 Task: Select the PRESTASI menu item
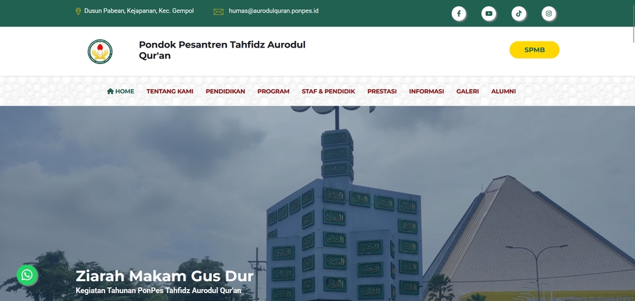click(382, 92)
